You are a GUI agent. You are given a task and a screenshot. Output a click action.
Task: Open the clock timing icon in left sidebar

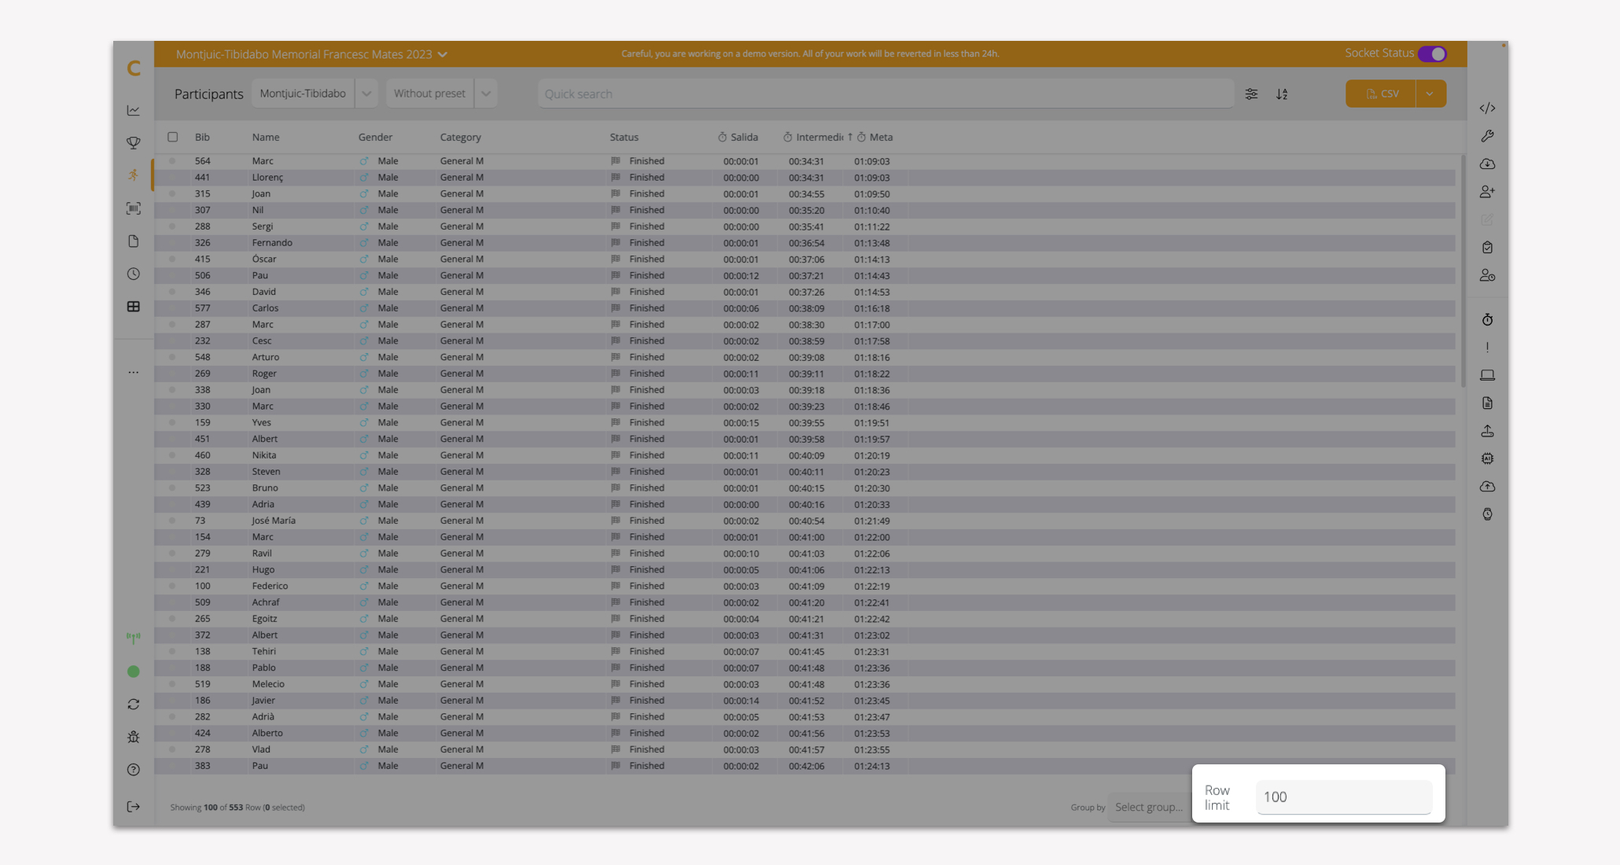click(x=134, y=274)
